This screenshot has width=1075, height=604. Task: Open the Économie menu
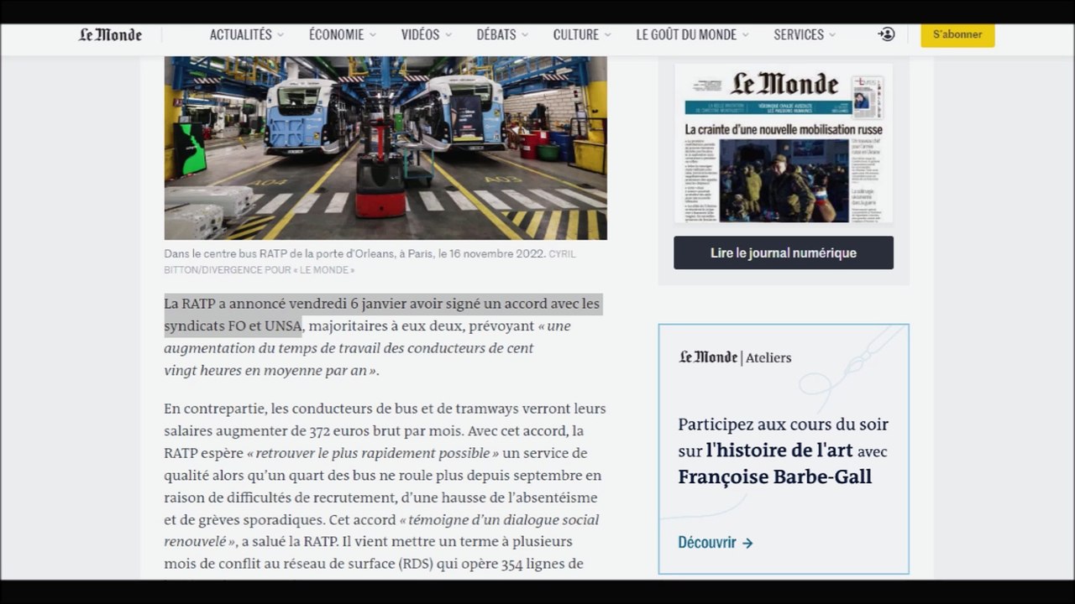[343, 35]
